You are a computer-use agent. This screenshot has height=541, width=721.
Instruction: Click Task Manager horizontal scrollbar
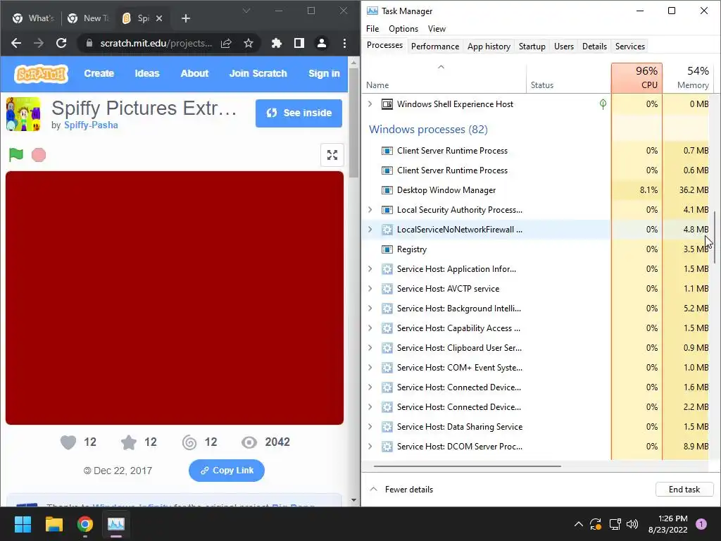click(x=468, y=466)
